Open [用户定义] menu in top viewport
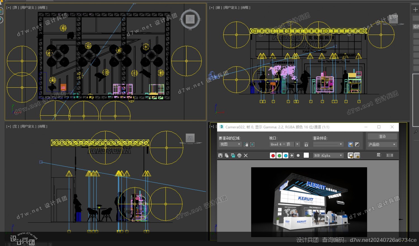 [28, 8]
